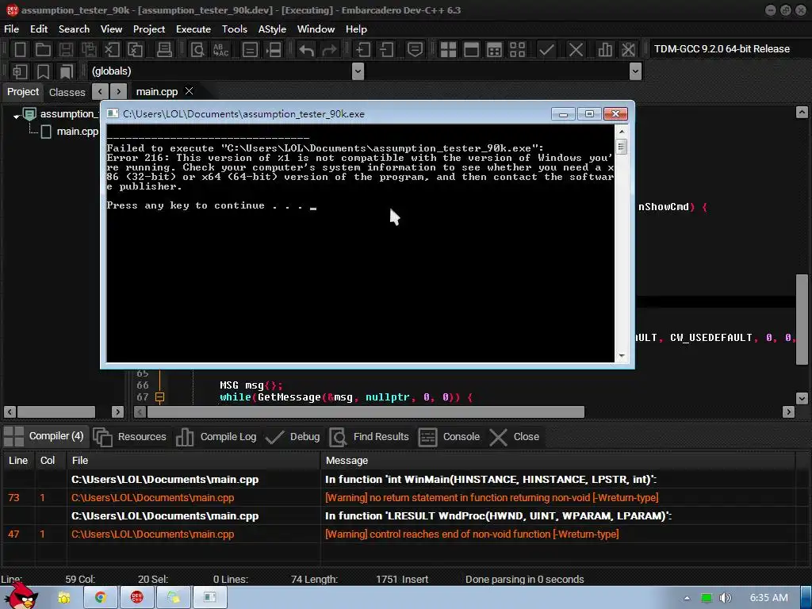Click the Compile & Run icon

tap(495, 50)
